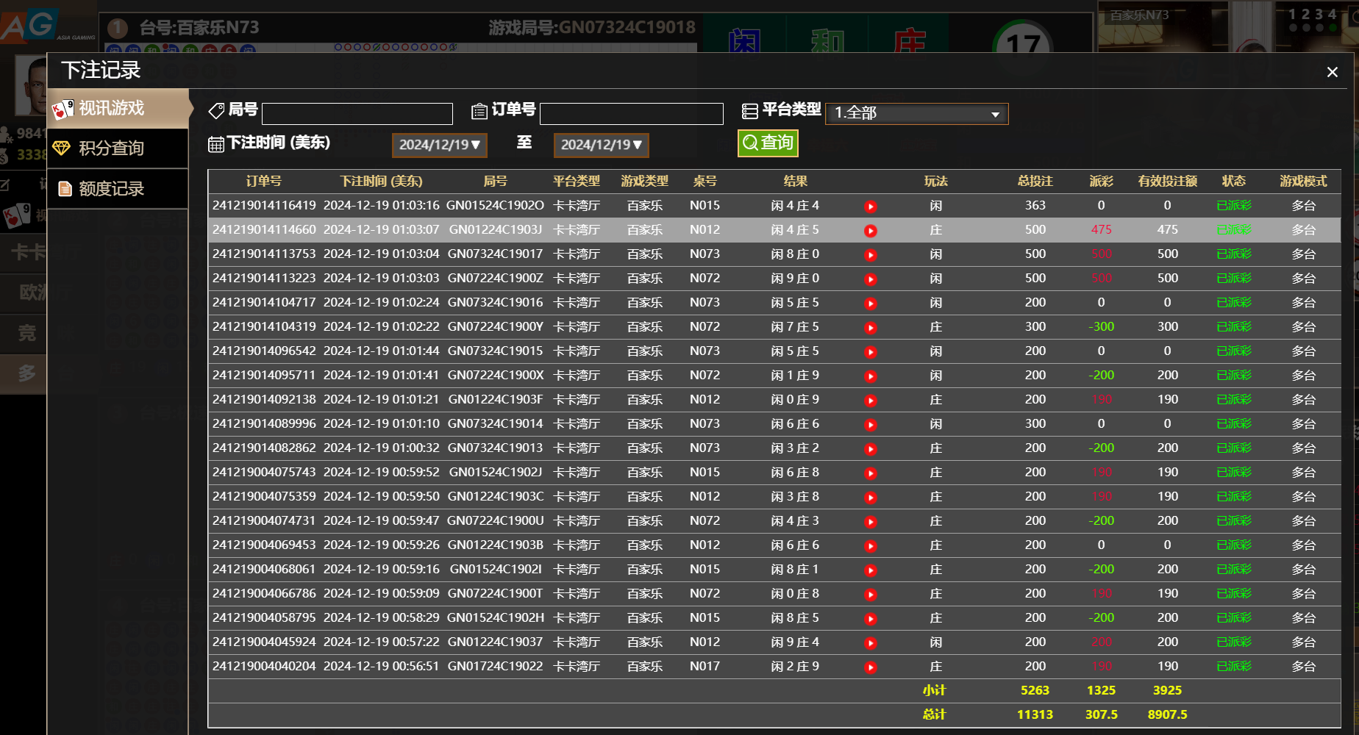This screenshot has width=1359, height=735.
Task: Open the 额度记录 tab
Action: [x=118, y=189]
